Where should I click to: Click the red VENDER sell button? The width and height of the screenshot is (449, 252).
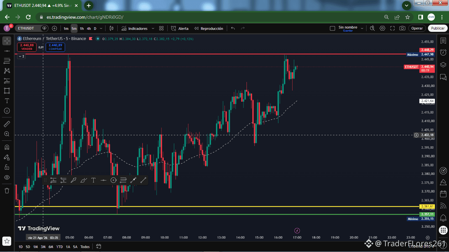click(x=27, y=47)
